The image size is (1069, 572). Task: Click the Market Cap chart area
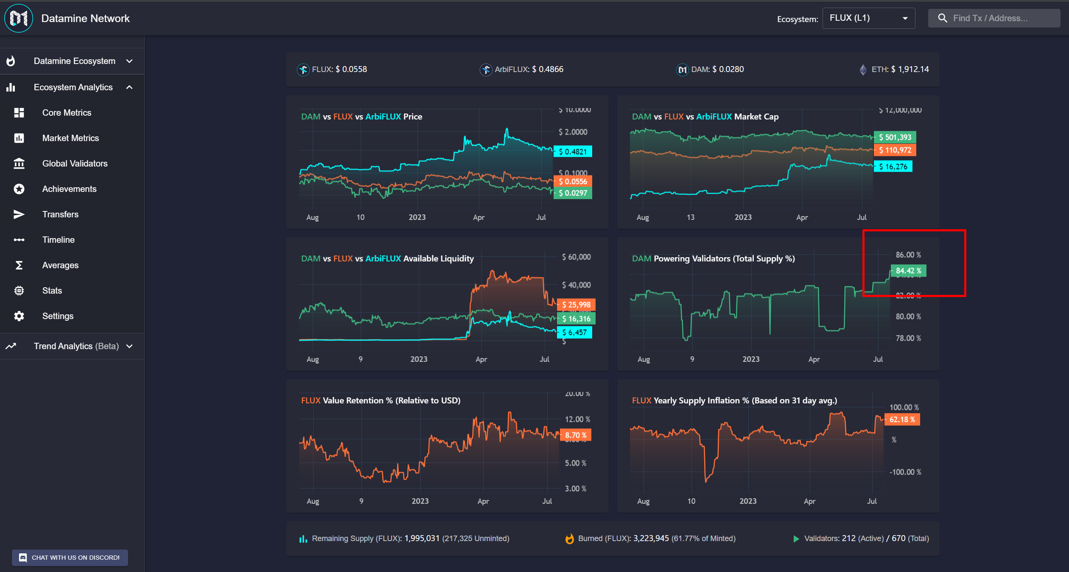point(778,162)
